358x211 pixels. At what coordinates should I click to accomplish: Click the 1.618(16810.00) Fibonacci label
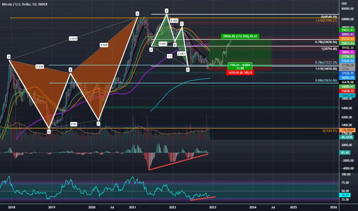click(x=326, y=69)
